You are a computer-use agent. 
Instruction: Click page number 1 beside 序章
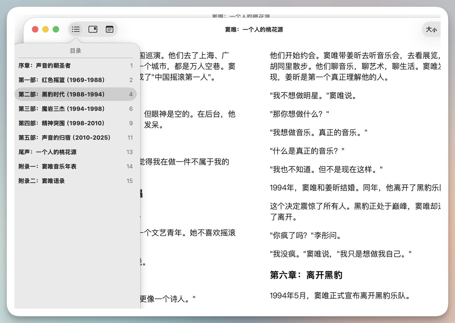[x=131, y=65]
